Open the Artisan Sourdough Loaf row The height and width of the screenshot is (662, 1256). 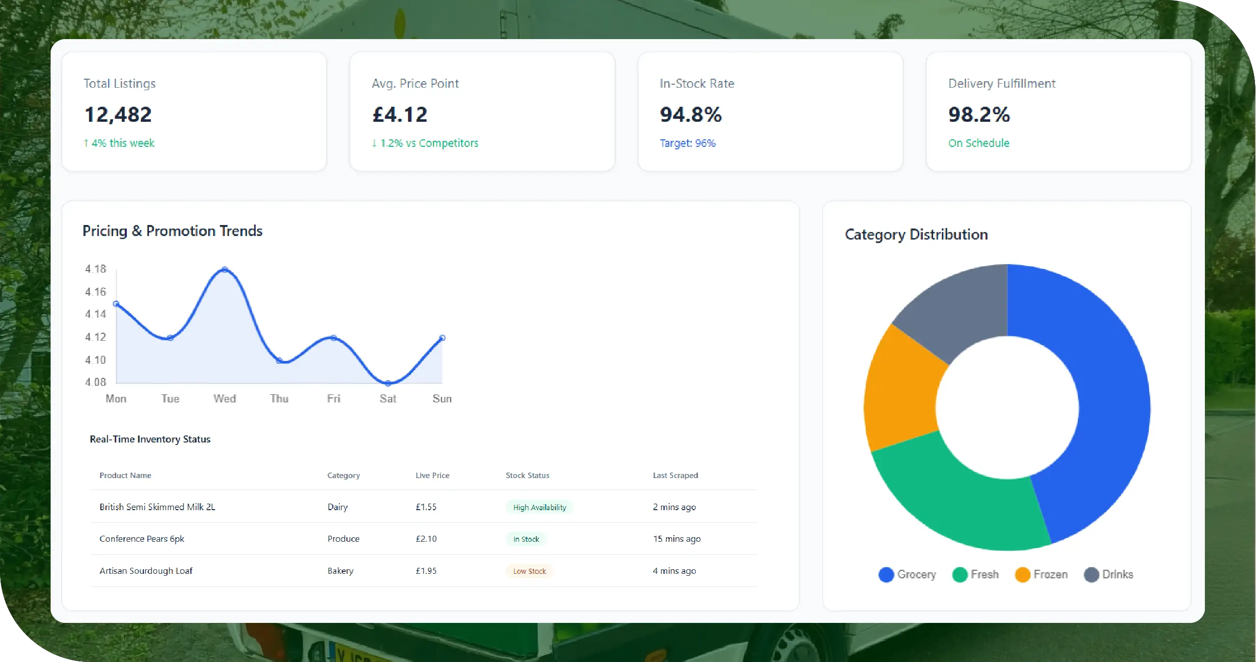tap(146, 571)
